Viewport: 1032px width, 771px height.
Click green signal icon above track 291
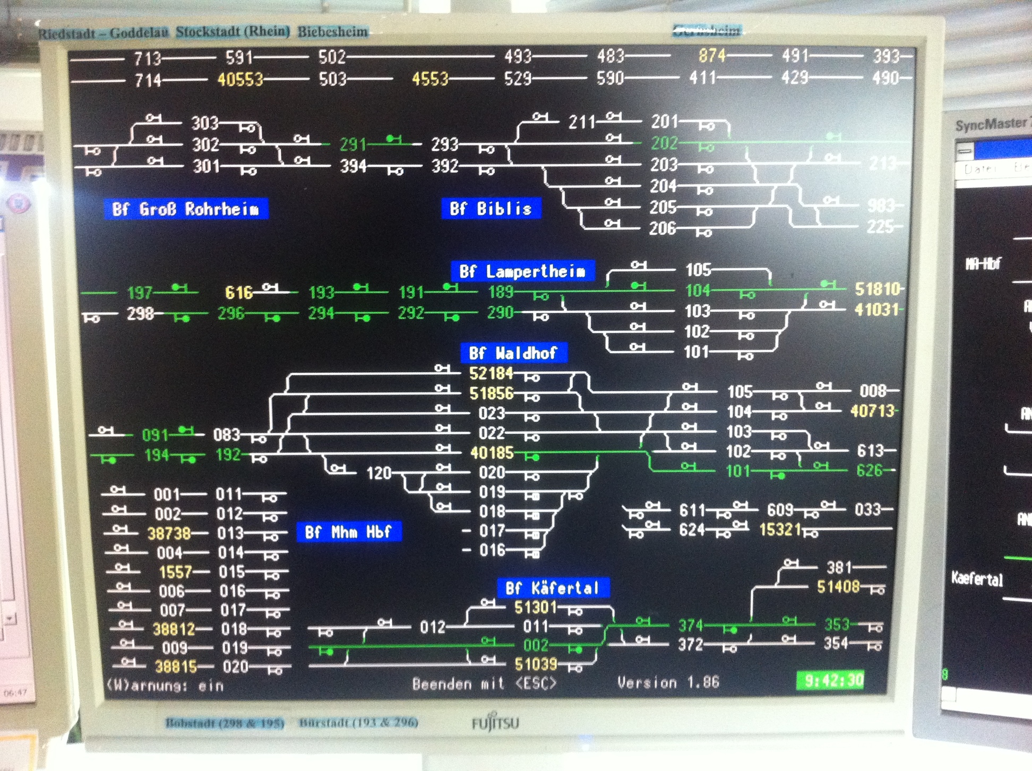[393, 139]
